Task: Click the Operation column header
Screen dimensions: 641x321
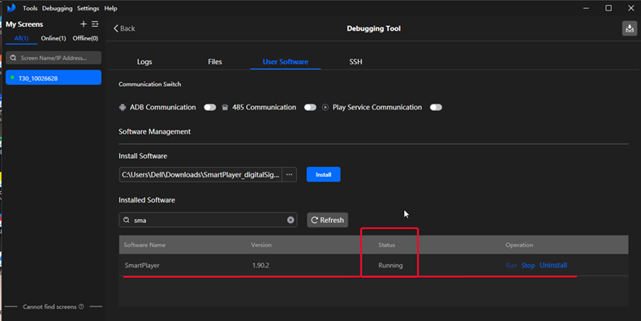Action: click(x=519, y=245)
